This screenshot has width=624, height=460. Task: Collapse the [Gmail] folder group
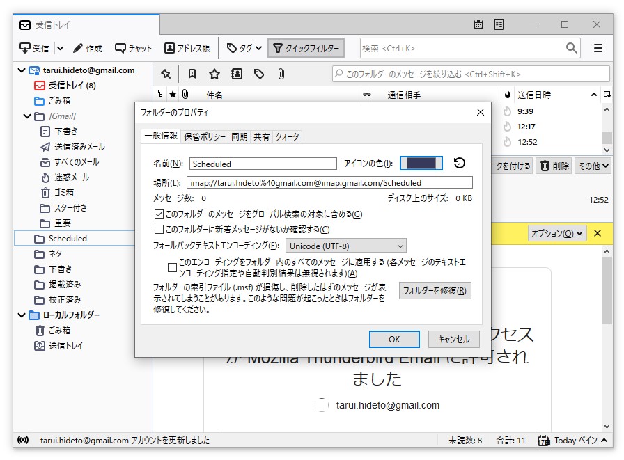[27, 116]
